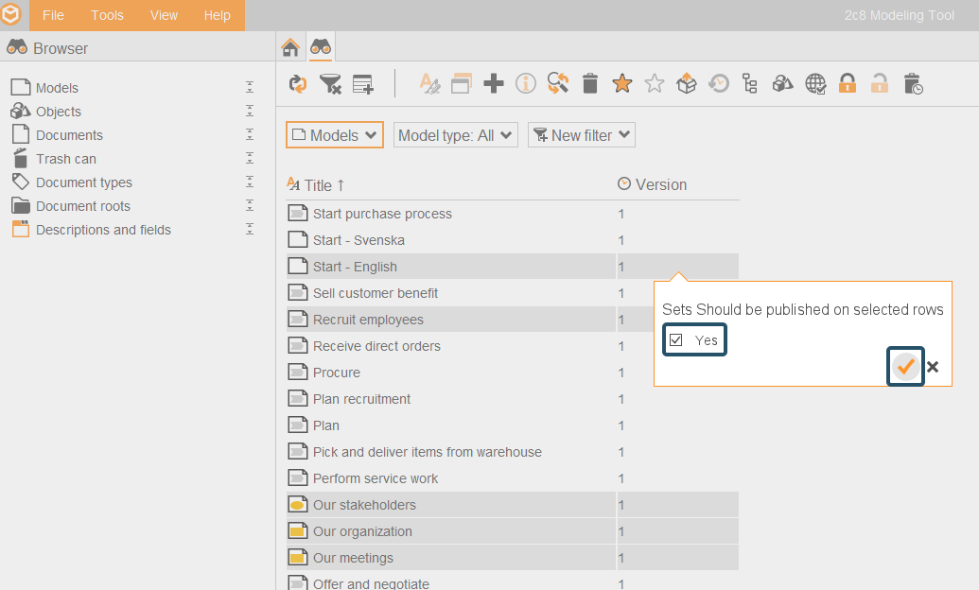Select the Start - English row
979x590 pixels.
pos(512,267)
